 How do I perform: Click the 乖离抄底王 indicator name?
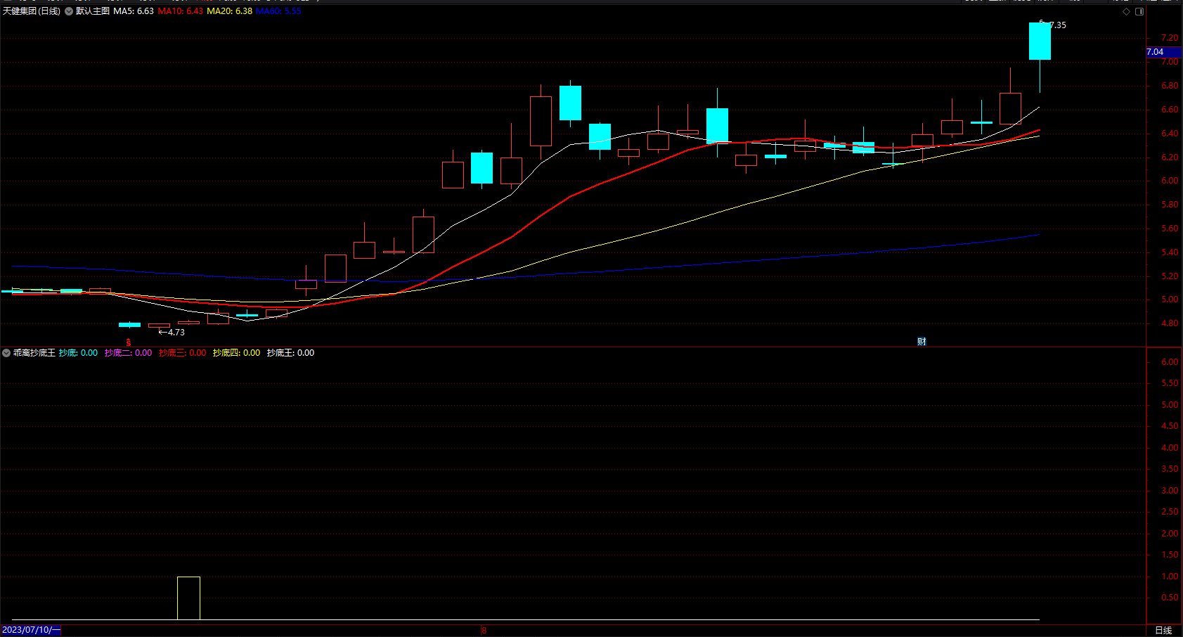click(34, 353)
